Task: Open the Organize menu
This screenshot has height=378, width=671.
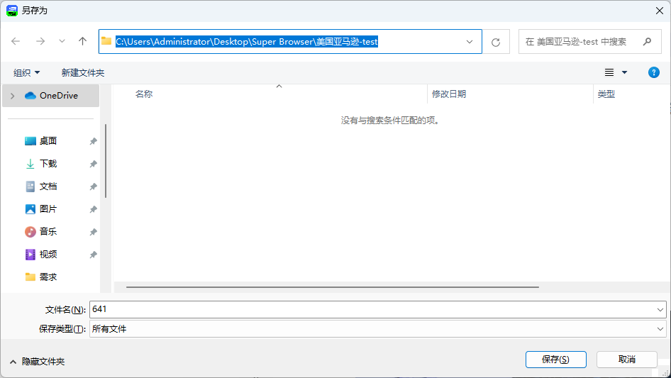Action: point(27,72)
